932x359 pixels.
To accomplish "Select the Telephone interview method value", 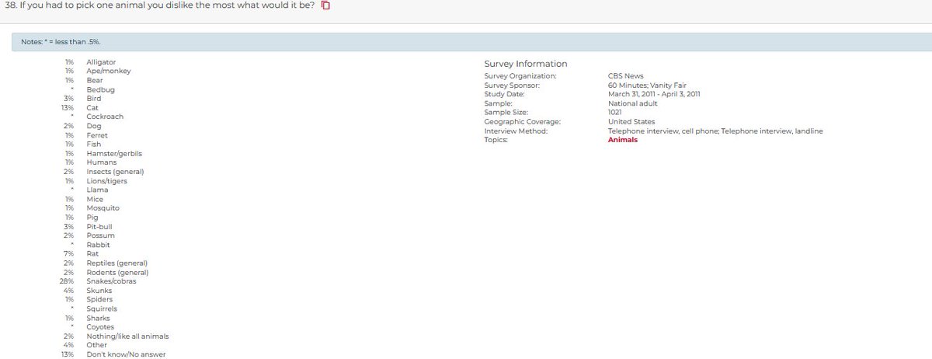I will pyautogui.click(x=715, y=131).
